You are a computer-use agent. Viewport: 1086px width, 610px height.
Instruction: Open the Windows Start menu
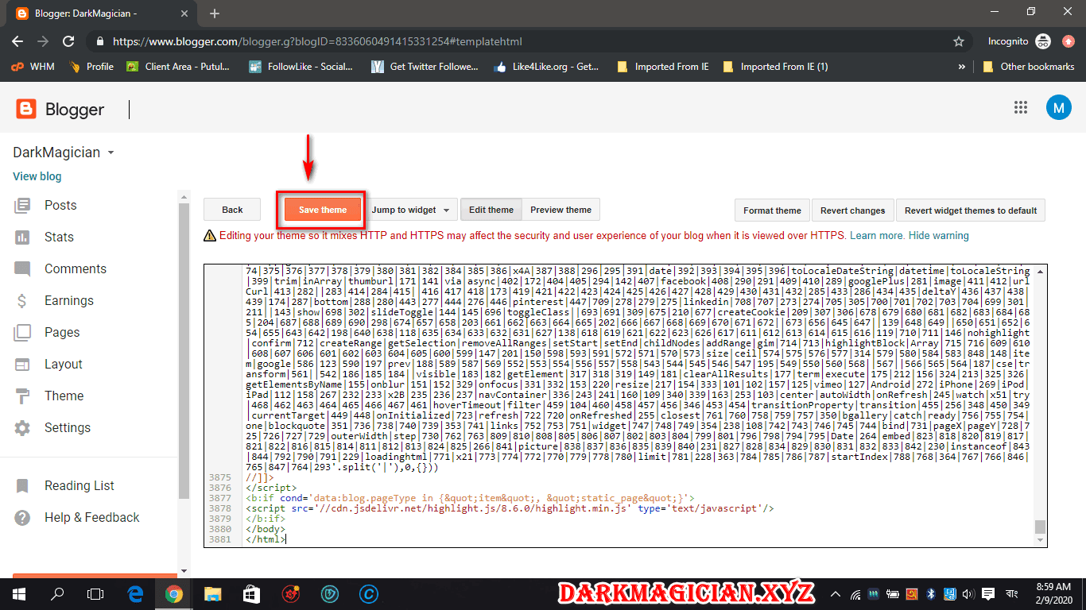coord(18,593)
